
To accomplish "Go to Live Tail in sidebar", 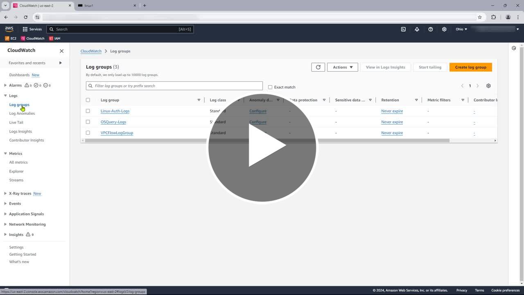I will pyautogui.click(x=16, y=122).
